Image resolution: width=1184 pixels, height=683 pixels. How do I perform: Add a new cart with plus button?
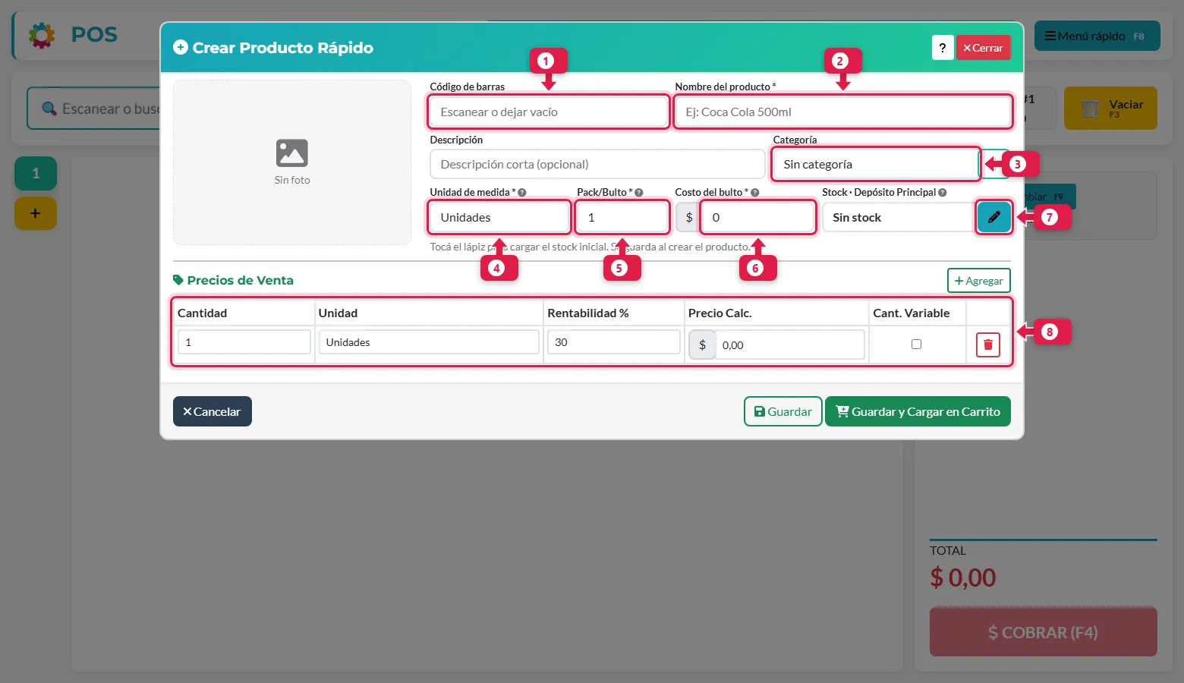(36, 214)
